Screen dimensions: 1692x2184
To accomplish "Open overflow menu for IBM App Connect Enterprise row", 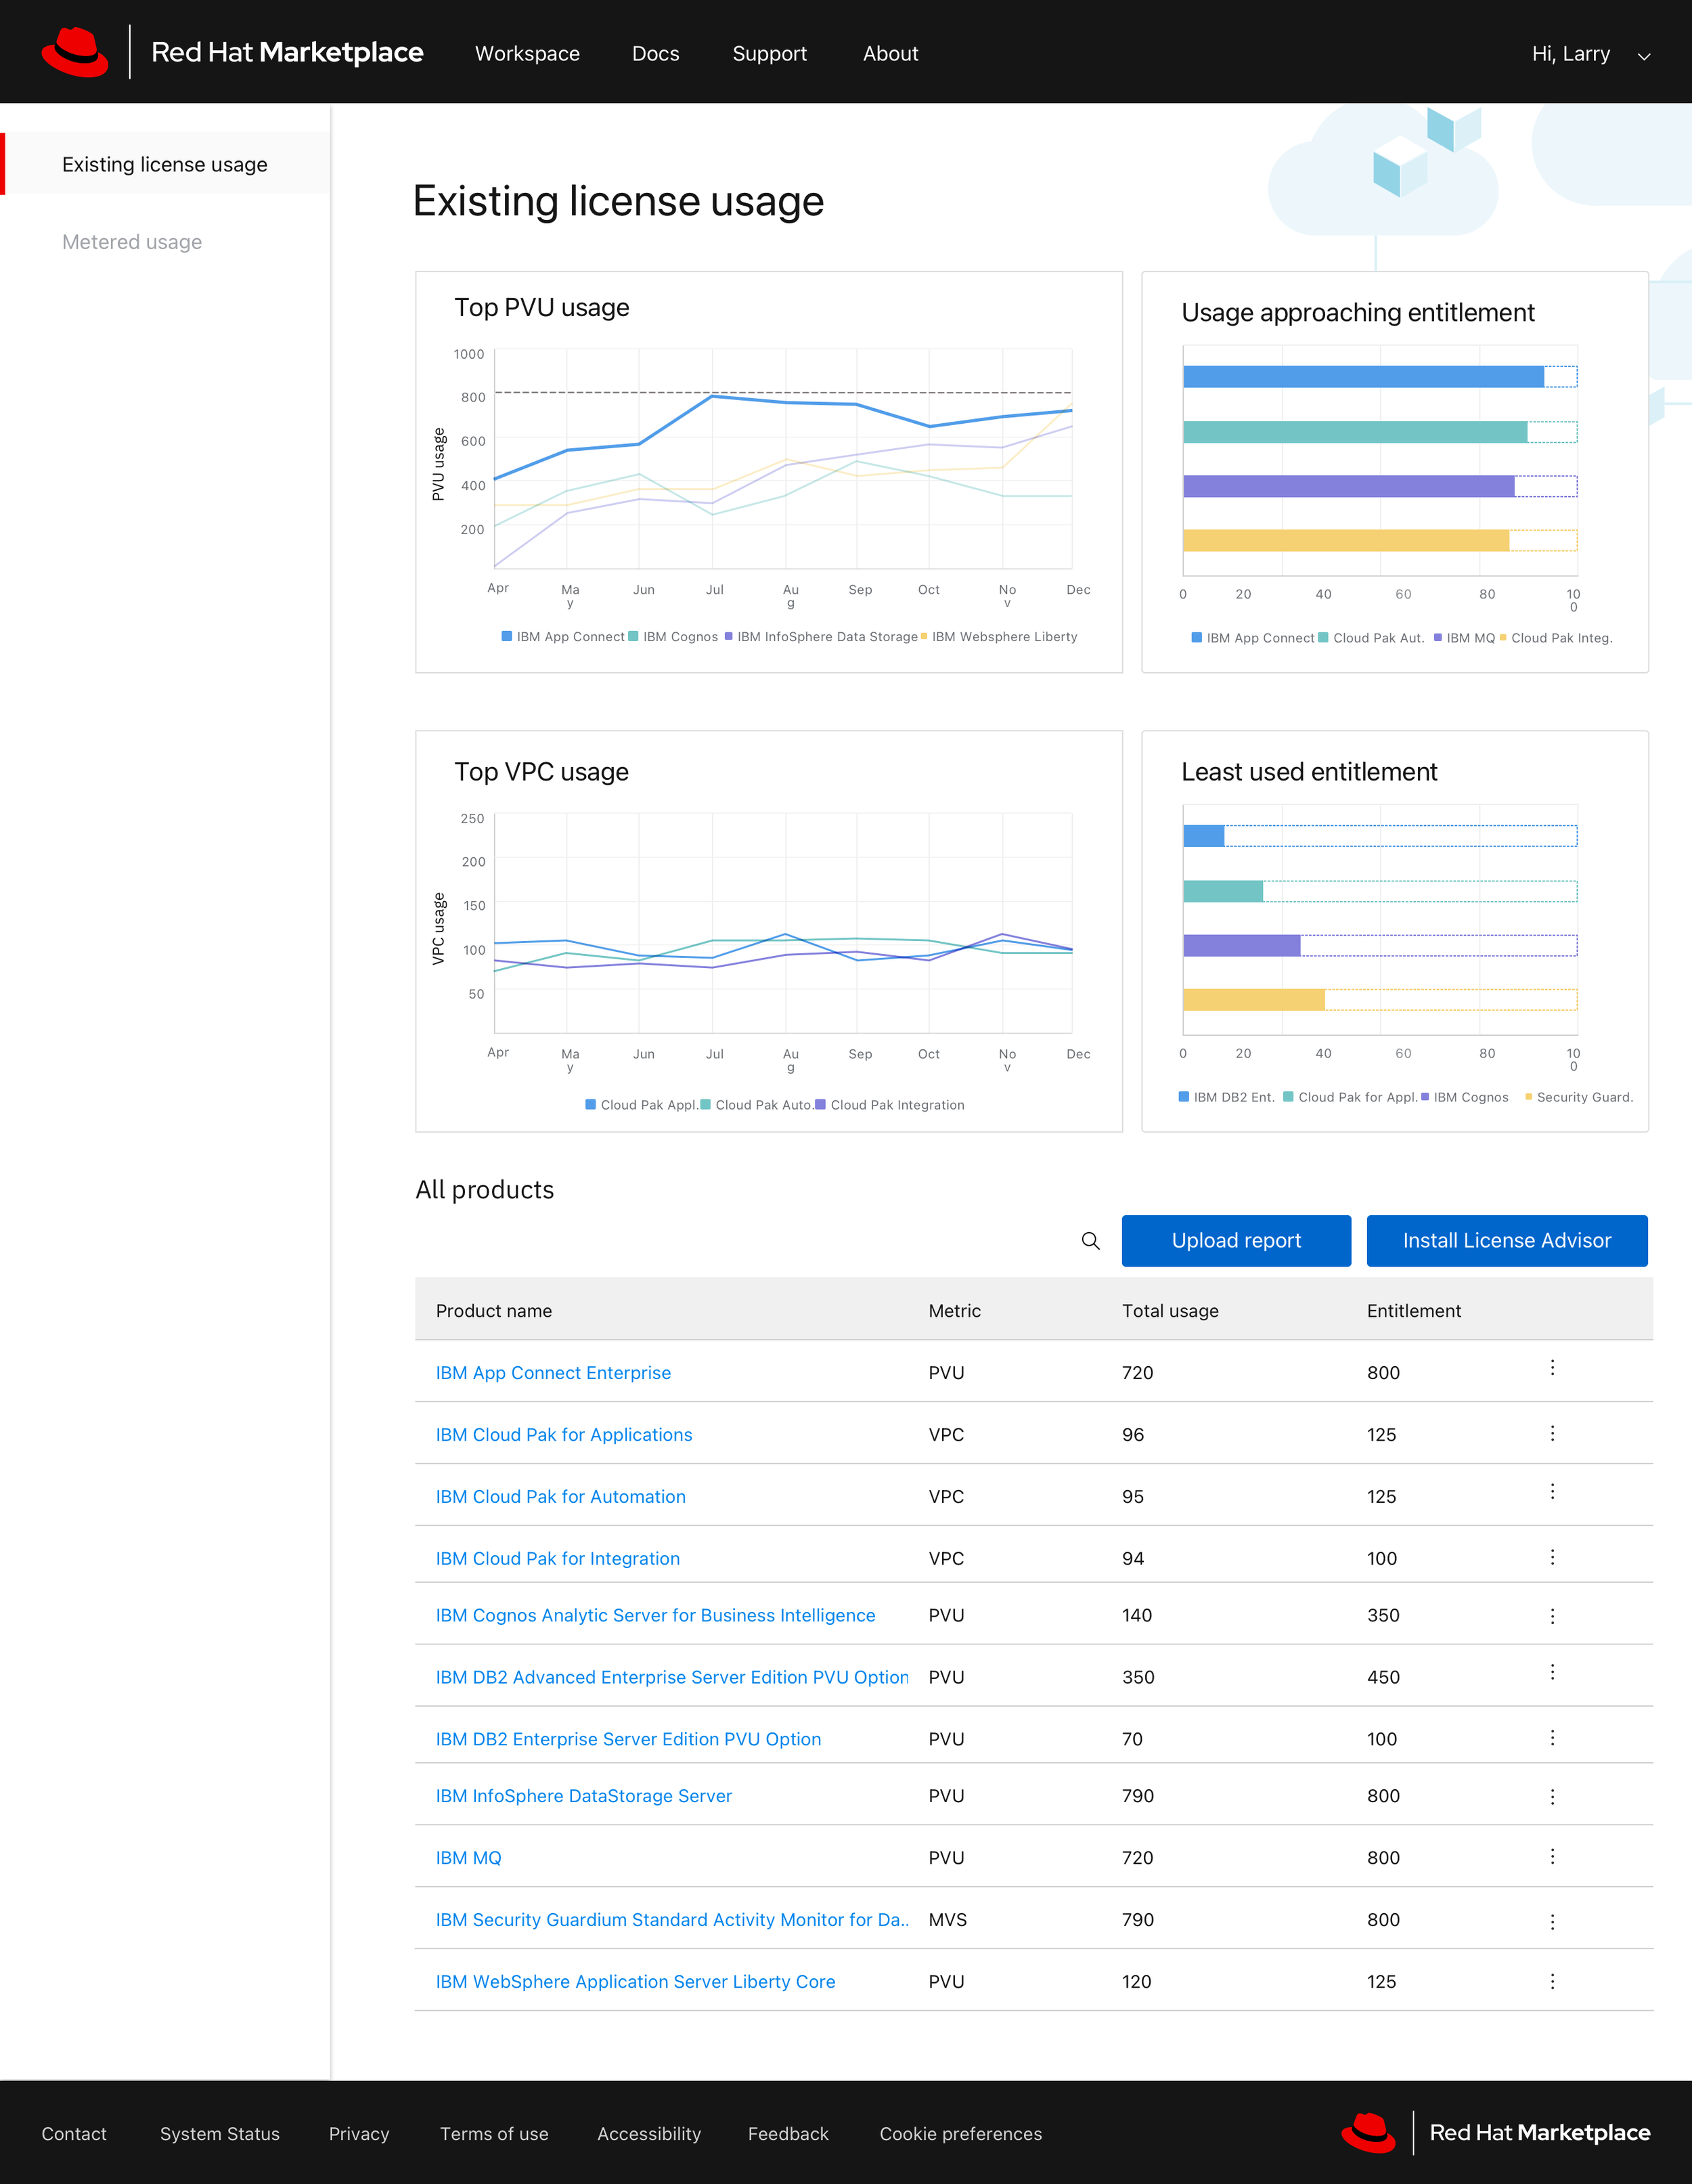I will 1552,1367.
